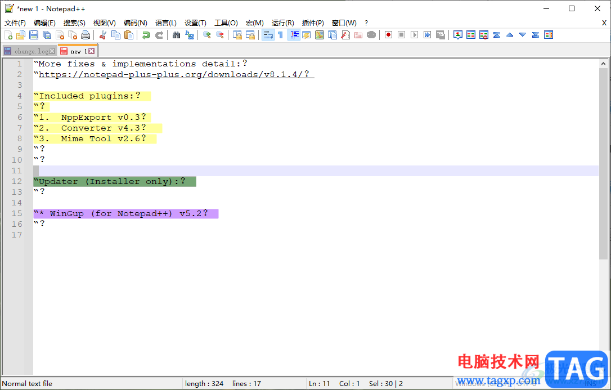Start macro recording with the red dot icon
The image size is (611, 390).
(389, 35)
